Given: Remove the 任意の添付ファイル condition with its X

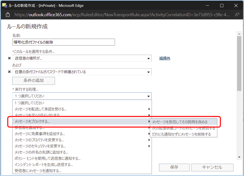Looking at the screenshot, I should (x=9, y=72).
